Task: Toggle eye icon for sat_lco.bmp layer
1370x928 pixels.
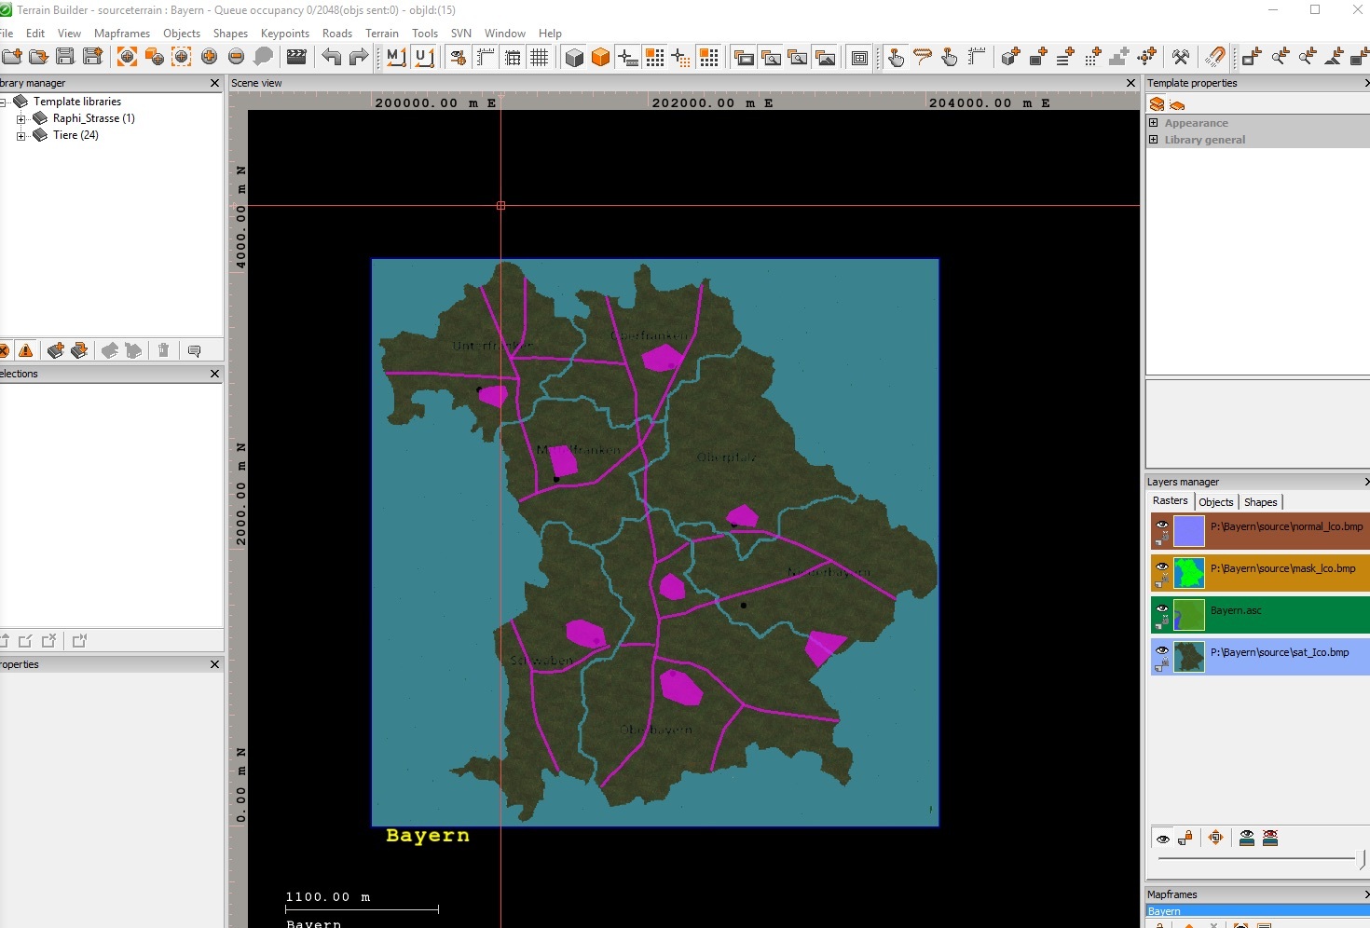Action: (1162, 651)
